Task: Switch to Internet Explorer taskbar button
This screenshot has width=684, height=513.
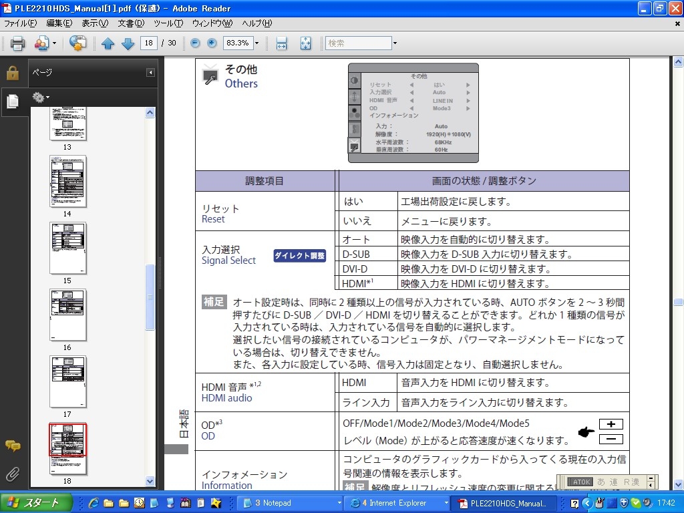Action: click(x=394, y=503)
